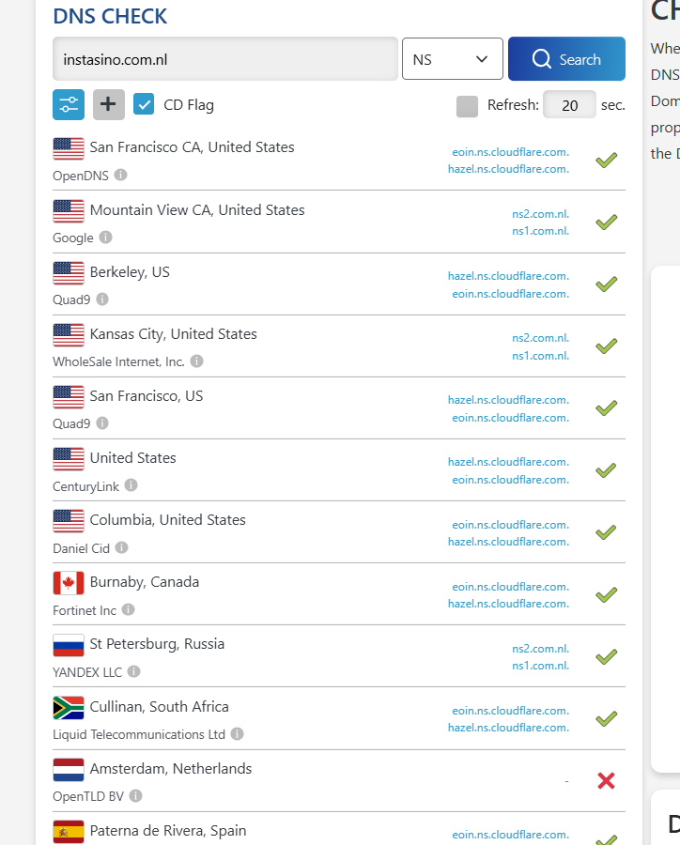
Task: Click info icon next to CenturyLink
Action: 131,485
